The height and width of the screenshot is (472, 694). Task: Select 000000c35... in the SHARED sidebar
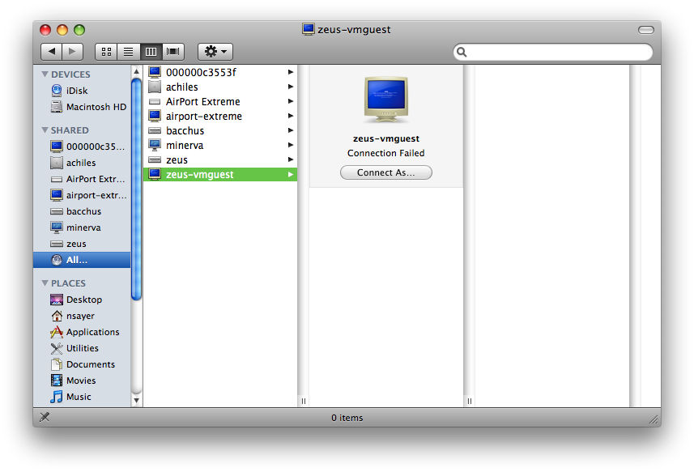[x=82, y=147]
